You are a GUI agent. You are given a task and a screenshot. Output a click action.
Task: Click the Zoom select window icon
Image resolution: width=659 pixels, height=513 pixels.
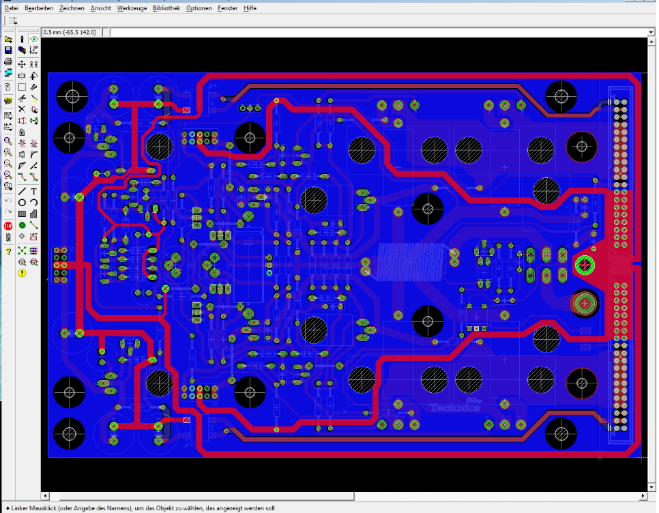[x=8, y=186]
